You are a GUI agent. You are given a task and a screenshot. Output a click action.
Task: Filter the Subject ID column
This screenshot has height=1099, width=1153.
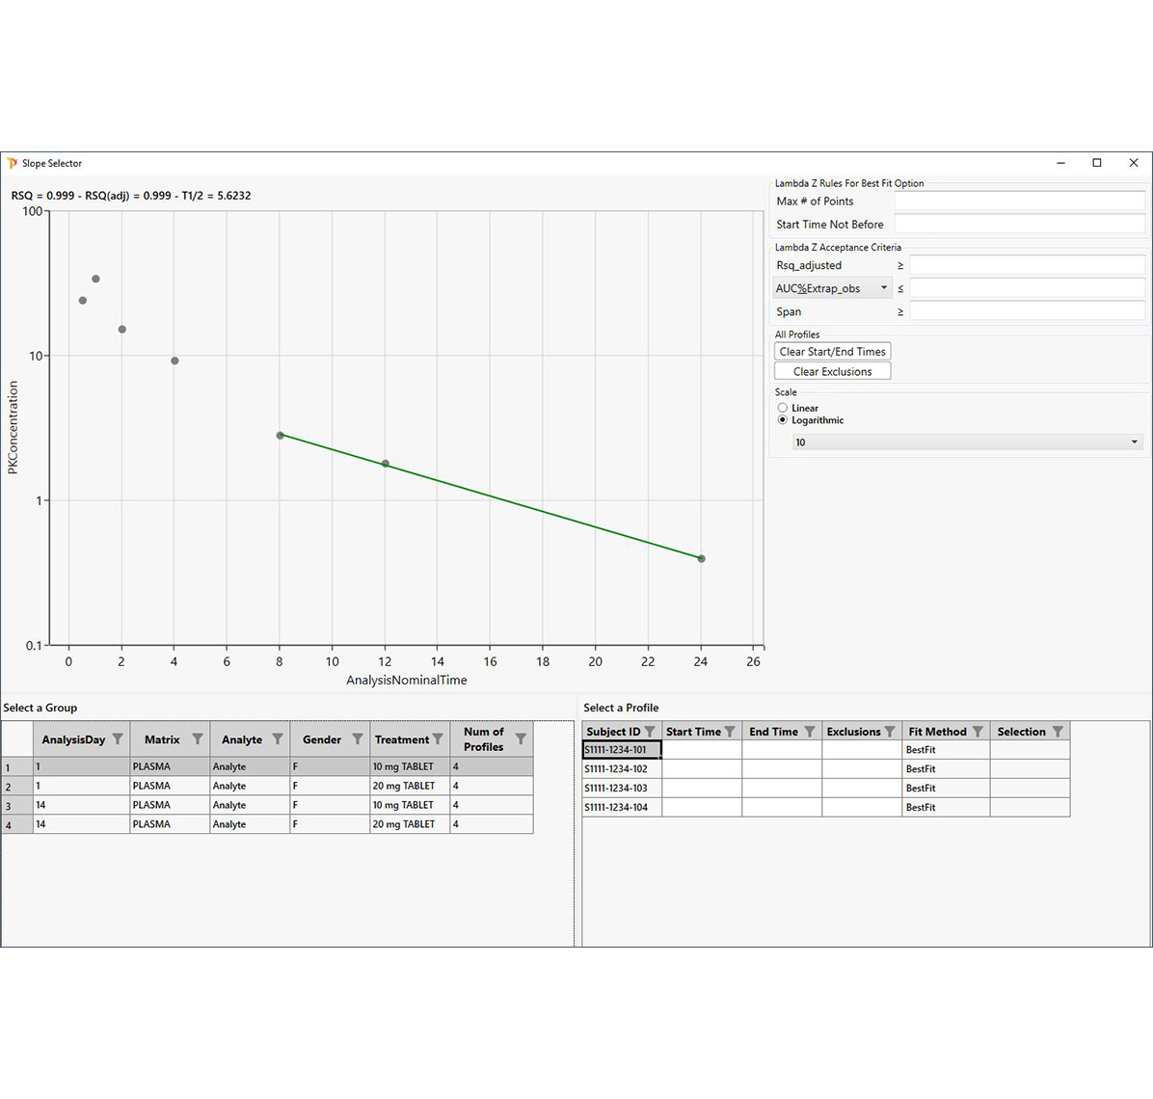pyautogui.click(x=650, y=732)
